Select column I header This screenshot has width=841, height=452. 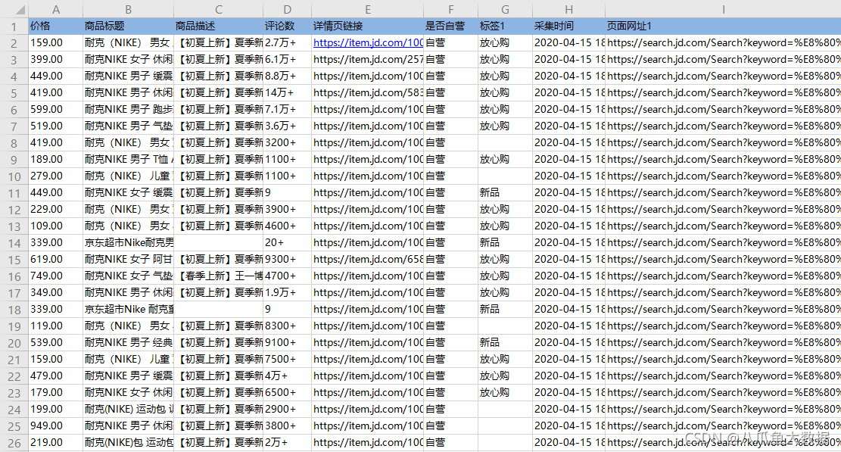(723, 9)
